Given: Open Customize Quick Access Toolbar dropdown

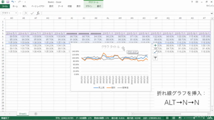Looking at the screenshot, I should click(25, 2).
